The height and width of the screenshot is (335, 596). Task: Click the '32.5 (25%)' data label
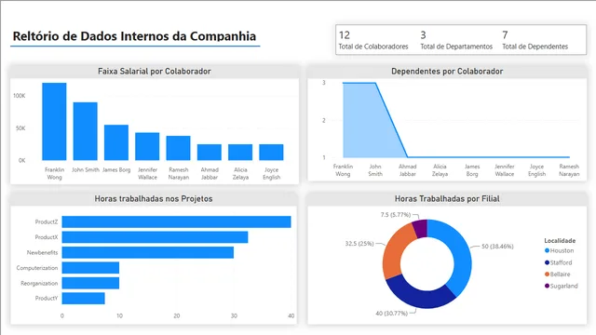(359, 243)
